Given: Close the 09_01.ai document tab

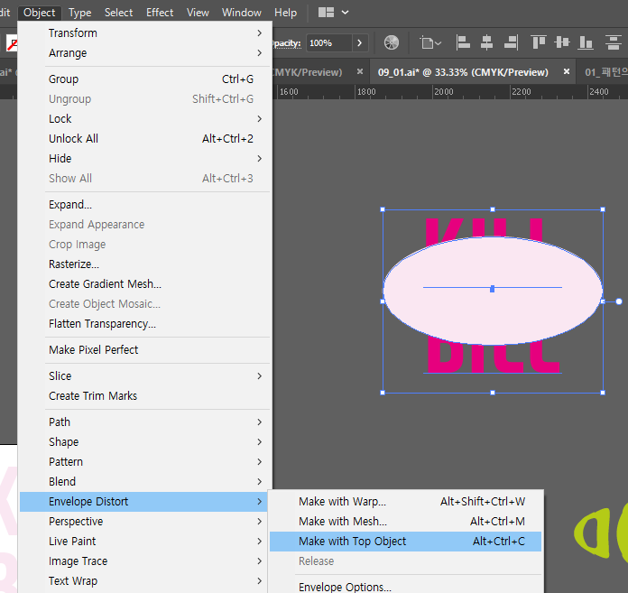Looking at the screenshot, I should tap(567, 71).
